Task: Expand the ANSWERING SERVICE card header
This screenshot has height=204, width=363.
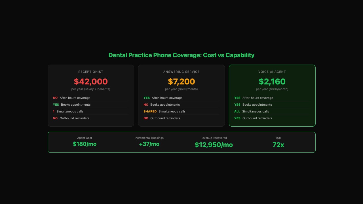Action: [181, 72]
